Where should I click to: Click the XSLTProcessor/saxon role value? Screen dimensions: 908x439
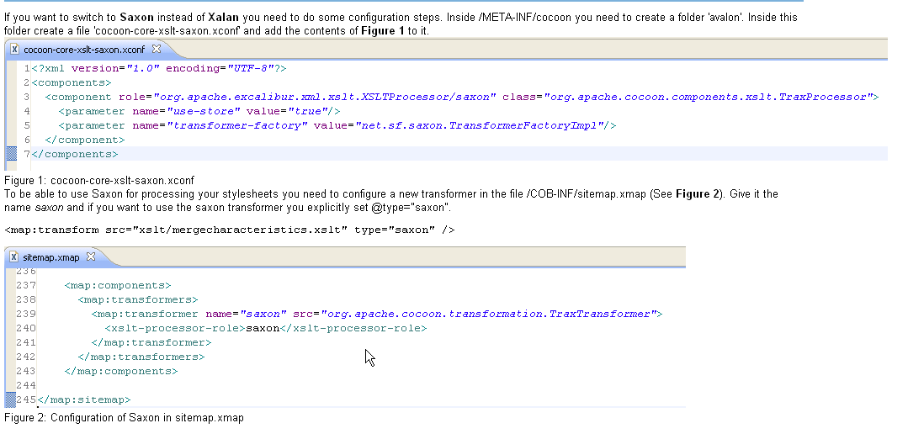(x=324, y=98)
